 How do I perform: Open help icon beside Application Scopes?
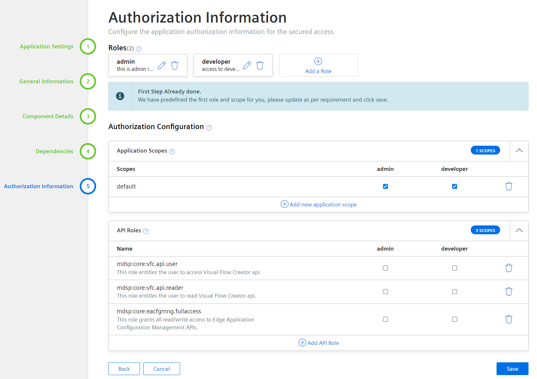pyautogui.click(x=172, y=152)
